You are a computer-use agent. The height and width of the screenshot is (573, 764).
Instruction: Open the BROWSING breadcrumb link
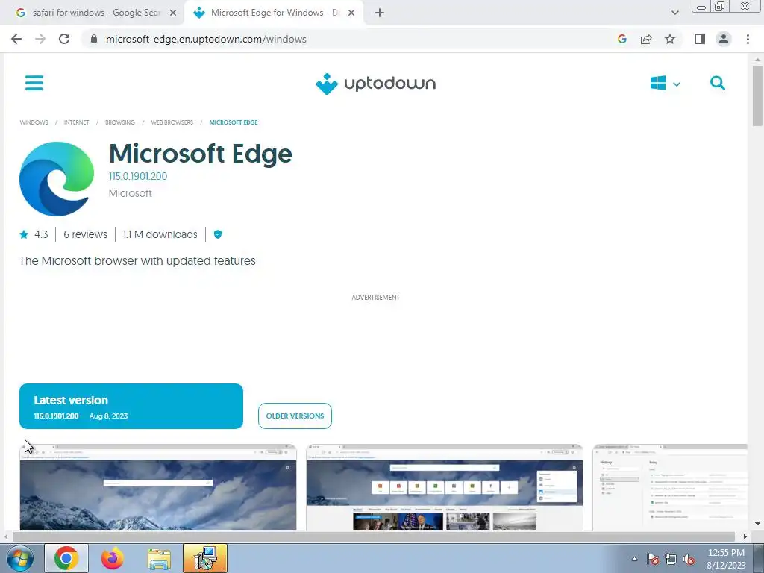(x=120, y=122)
